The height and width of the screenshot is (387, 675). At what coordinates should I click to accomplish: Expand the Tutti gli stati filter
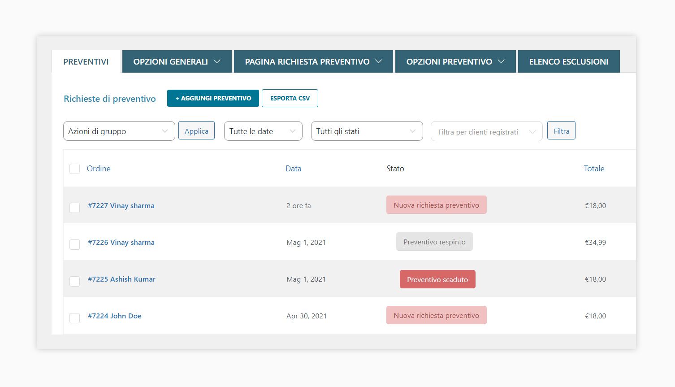pos(367,131)
